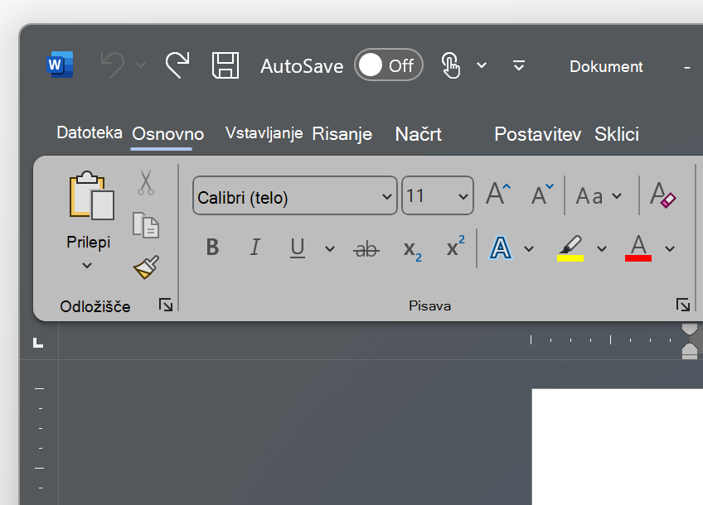Open the Change Case Aa menu
Image resolution: width=703 pixels, height=505 pixels.
click(599, 195)
